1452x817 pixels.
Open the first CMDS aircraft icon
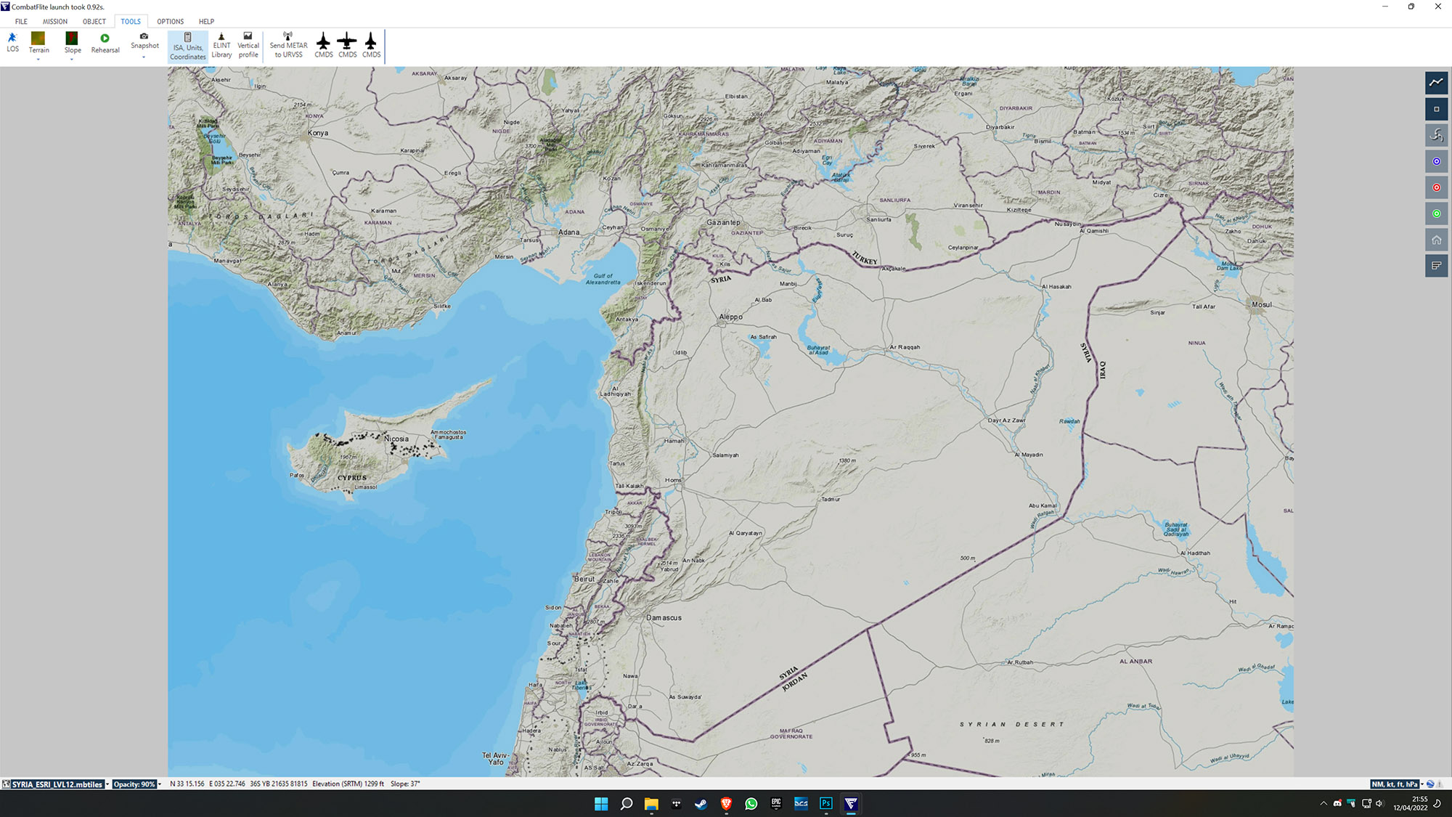click(x=324, y=45)
